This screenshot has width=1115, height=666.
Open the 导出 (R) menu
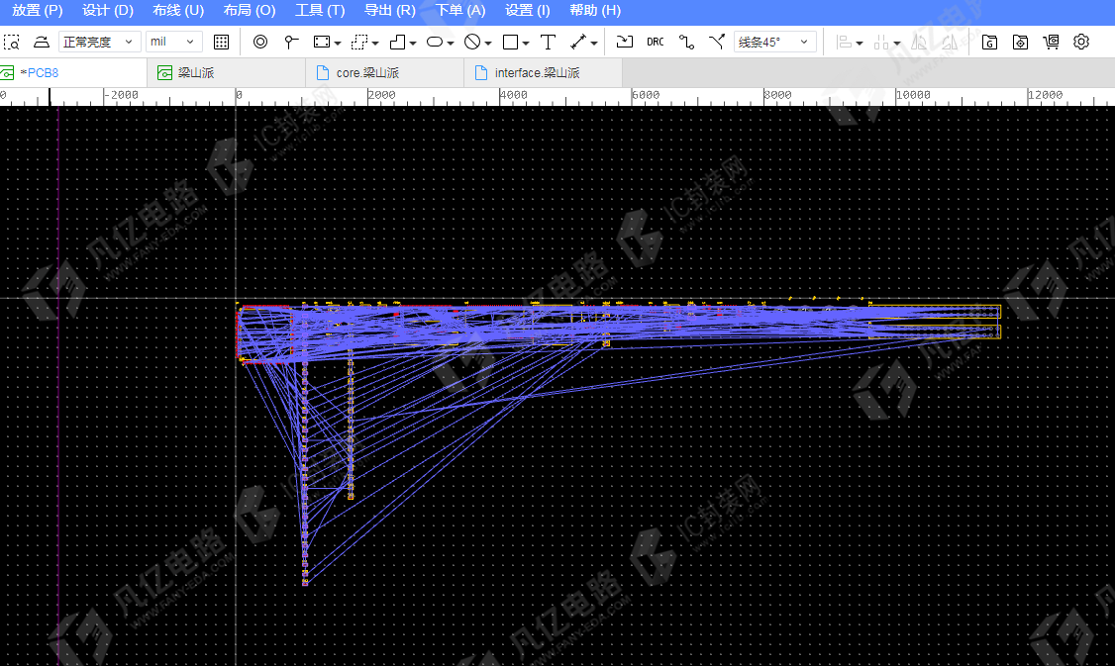pos(390,11)
